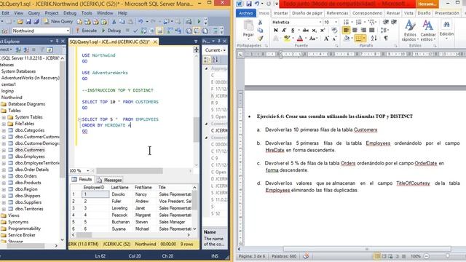Expand the dbo.Categories table node

click(4, 130)
